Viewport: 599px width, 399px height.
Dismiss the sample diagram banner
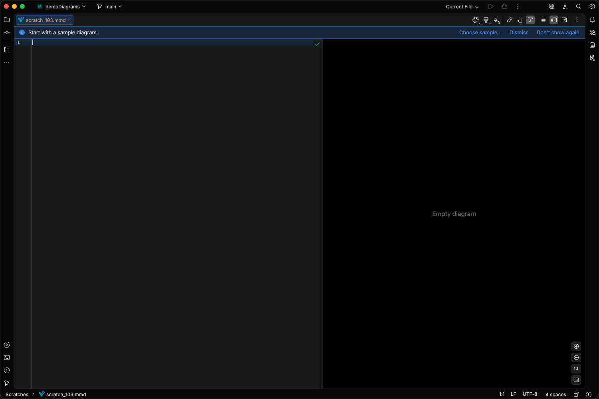519,32
